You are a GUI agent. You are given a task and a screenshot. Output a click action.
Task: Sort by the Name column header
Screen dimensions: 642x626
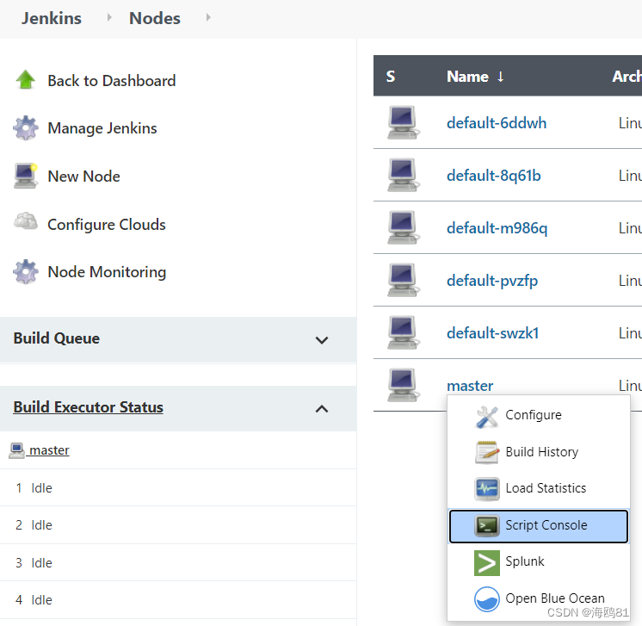click(x=475, y=76)
